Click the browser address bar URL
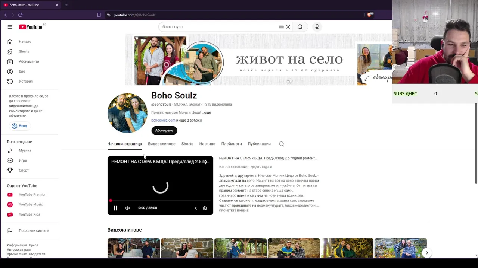Image resolution: width=478 pixels, height=268 pixels. tap(135, 15)
